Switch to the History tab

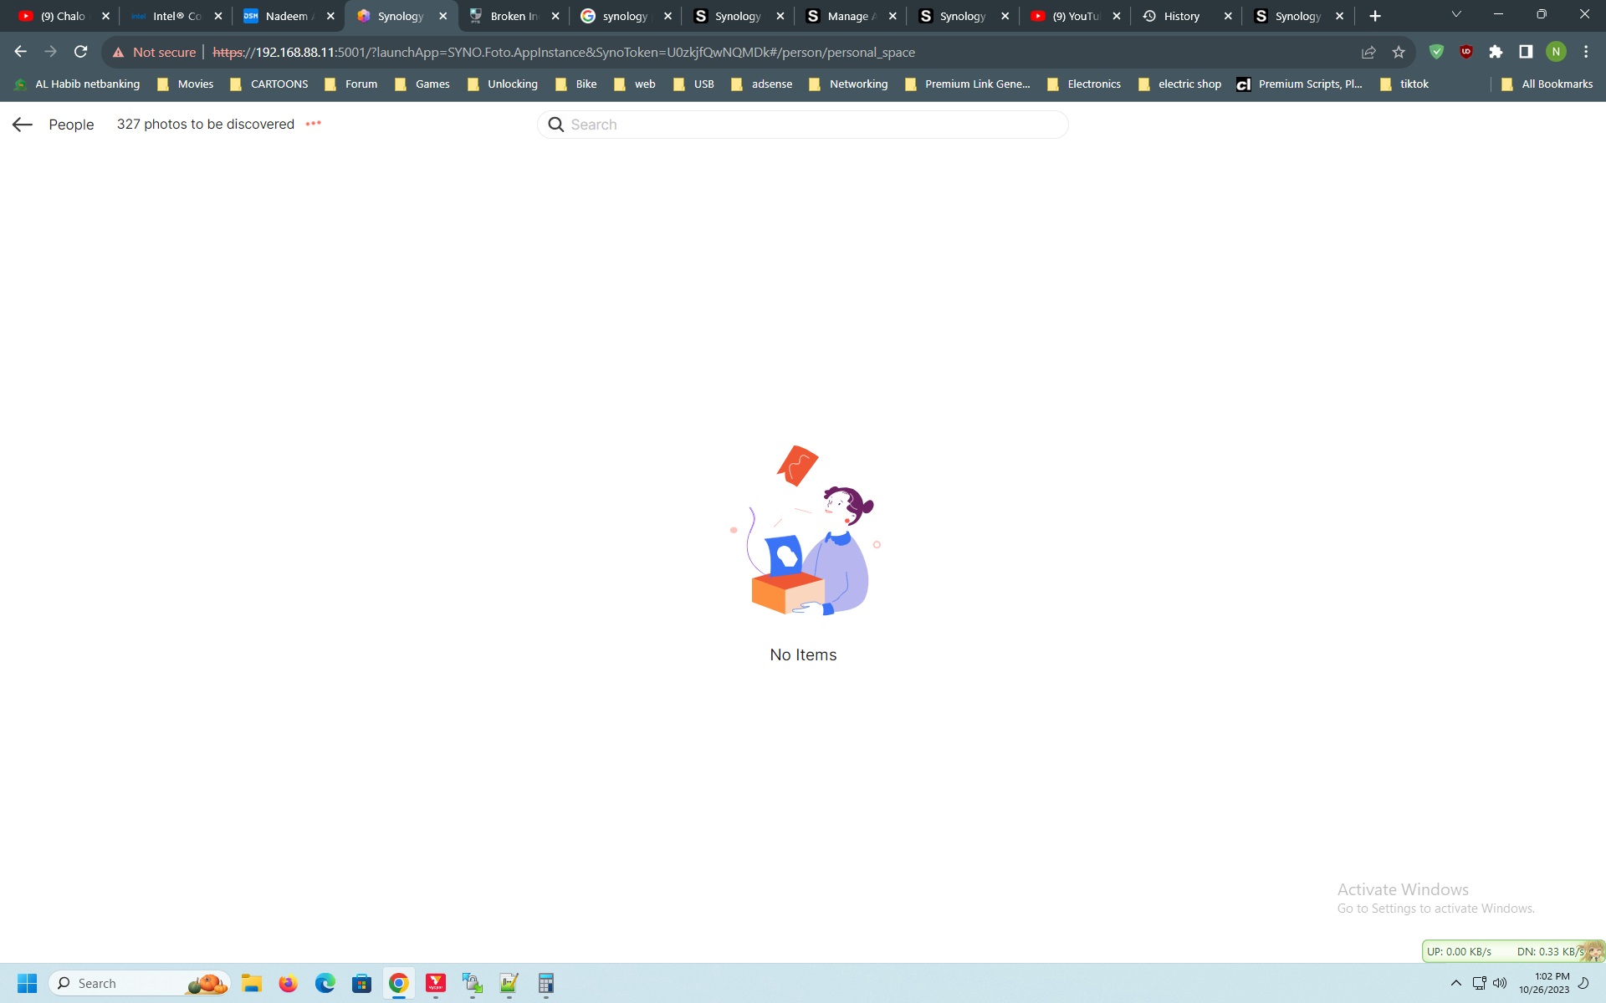pos(1181,15)
